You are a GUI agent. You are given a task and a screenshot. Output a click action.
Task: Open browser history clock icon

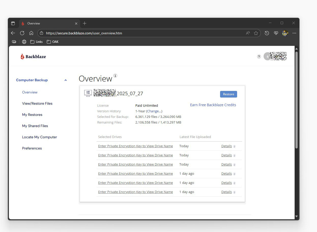point(267,33)
